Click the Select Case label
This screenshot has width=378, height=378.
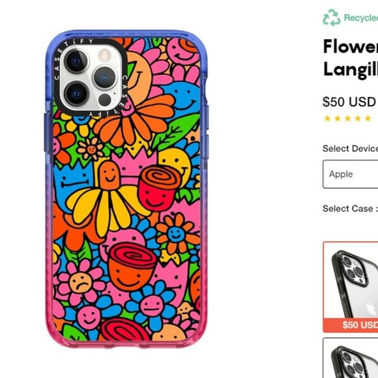click(350, 209)
